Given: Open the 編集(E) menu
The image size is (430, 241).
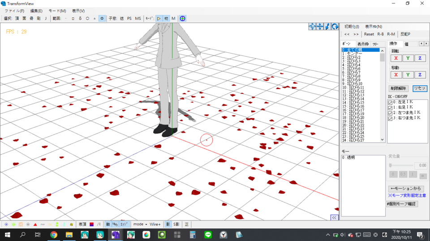Looking at the screenshot, I should click(x=36, y=11).
